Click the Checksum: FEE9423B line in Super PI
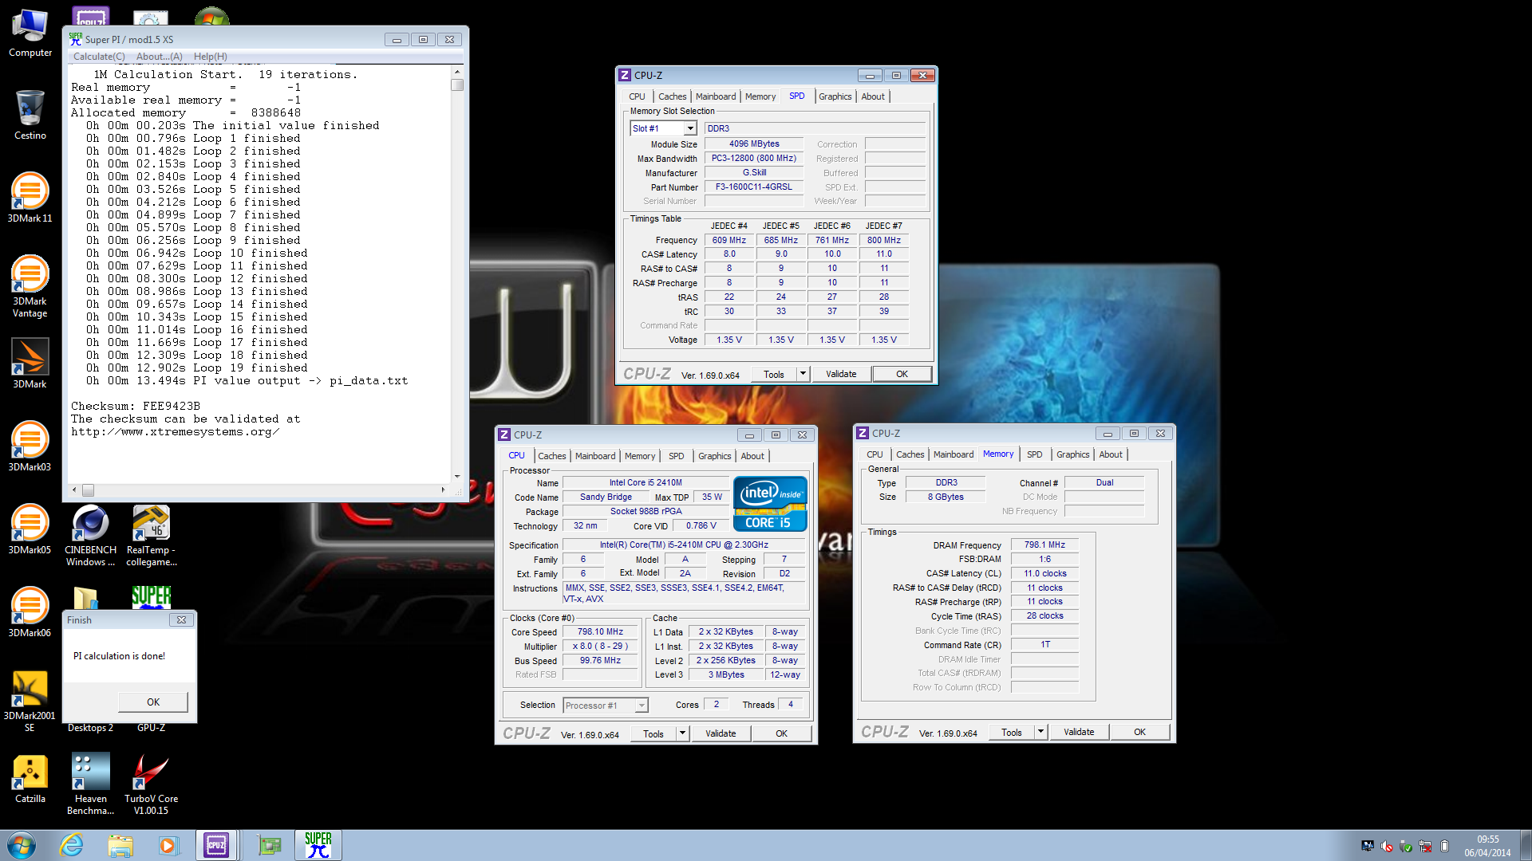The width and height of the screenshot is (1532, 861). point(136,407)
